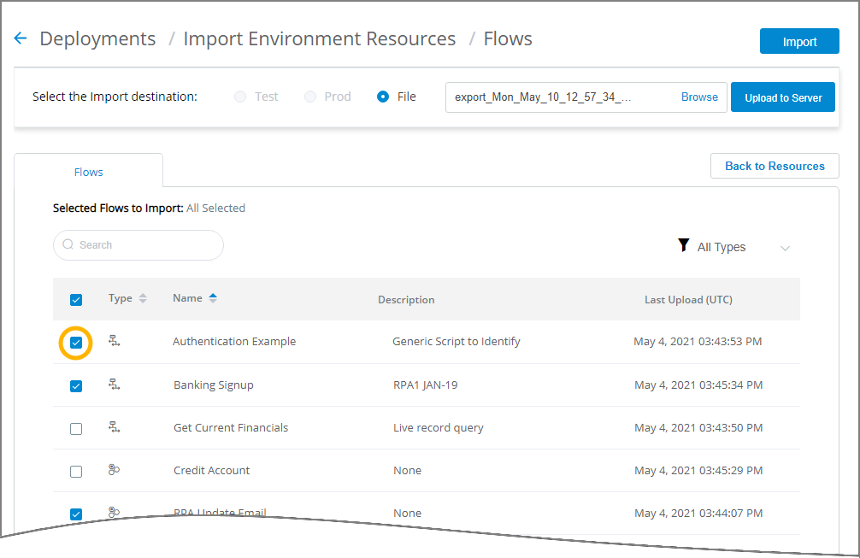Image resolution: width=860 pixels, height=558 pixels.
Task: Select the Test destination radio button
Action: click(240, 97)
